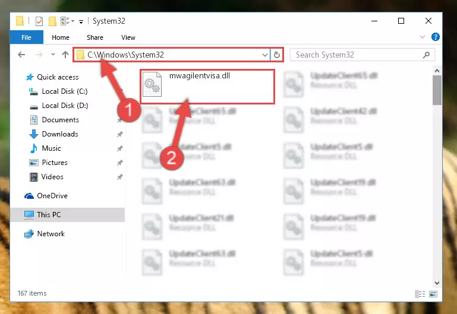Switch to large icons view in status bar
Image resolution: width=457 pixels, height=314 pixels.
433,294
